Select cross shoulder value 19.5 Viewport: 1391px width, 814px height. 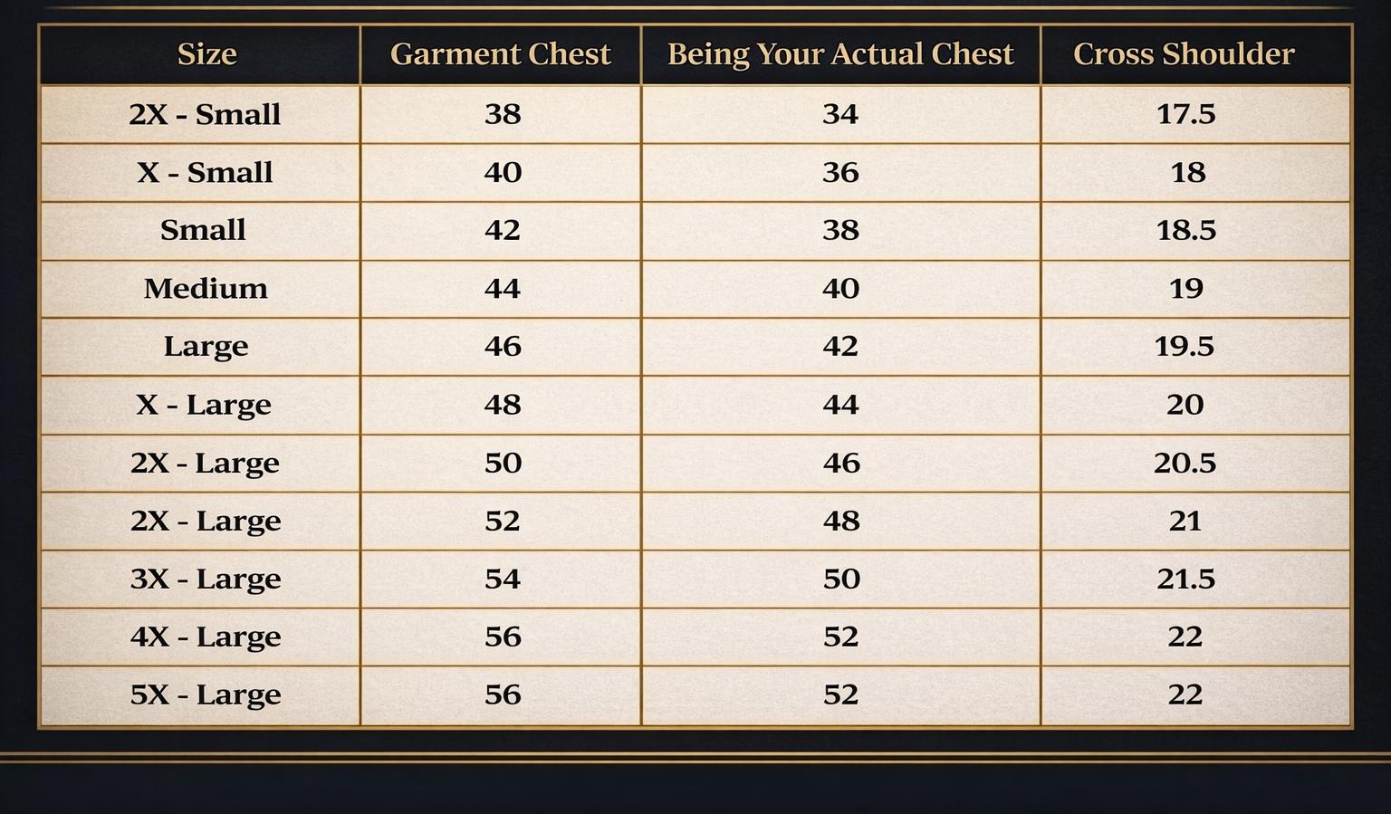pyautogui.click(x=1185, y=346)
